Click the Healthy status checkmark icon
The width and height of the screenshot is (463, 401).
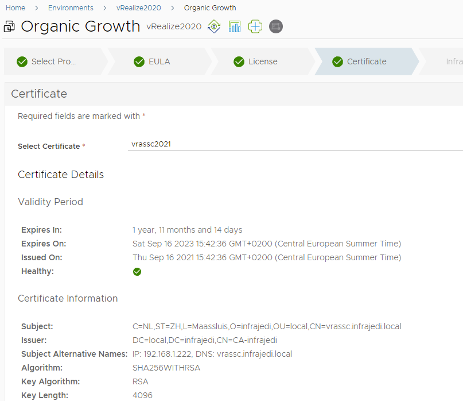[x=137, y=272]
